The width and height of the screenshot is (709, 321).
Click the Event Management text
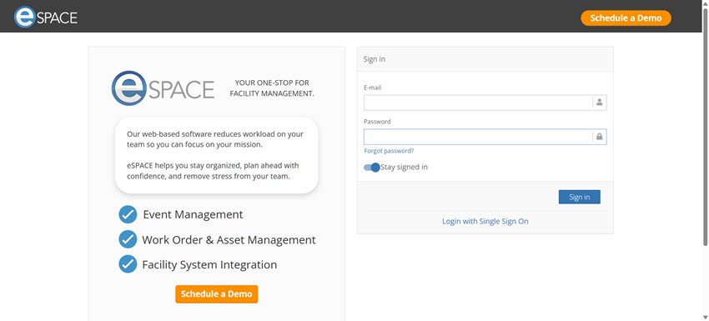coord(193,214)
